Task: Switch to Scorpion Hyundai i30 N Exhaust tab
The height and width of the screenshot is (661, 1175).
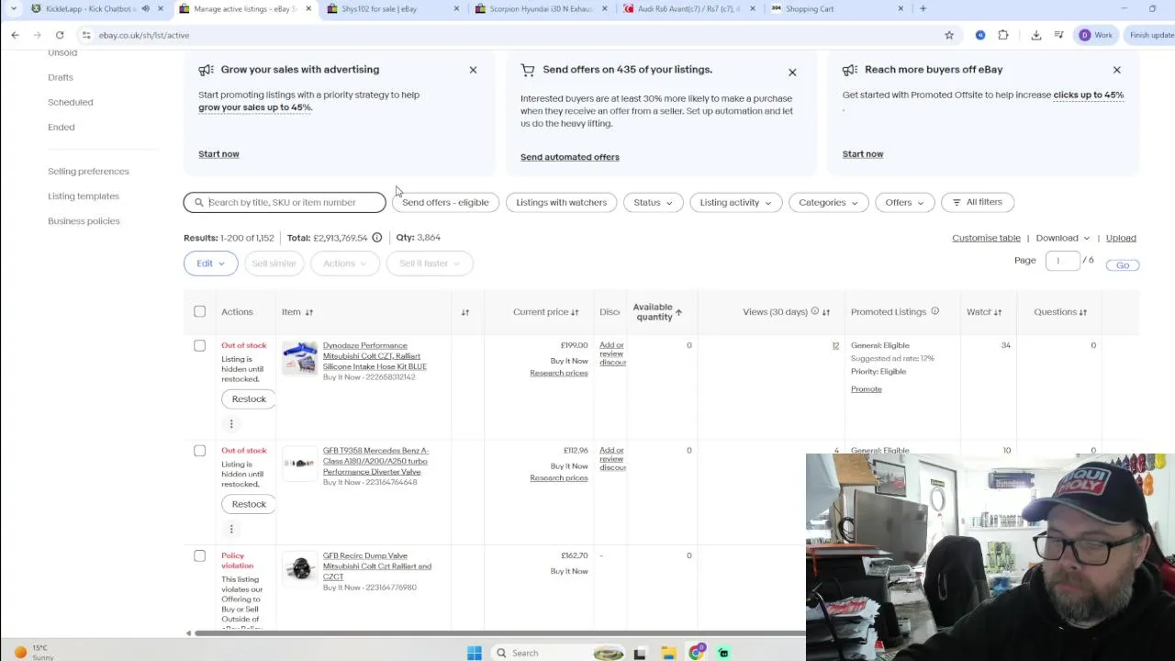Action: tap(541, 9)
